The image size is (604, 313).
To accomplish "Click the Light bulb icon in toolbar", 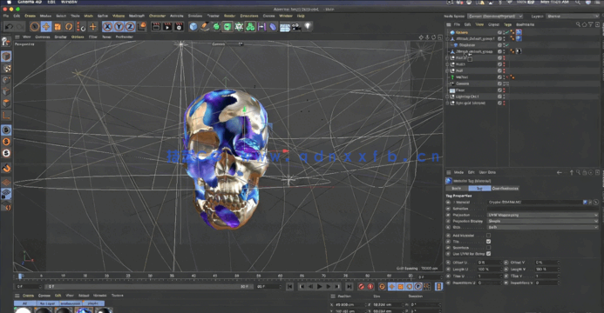I will tap(308, 26).
